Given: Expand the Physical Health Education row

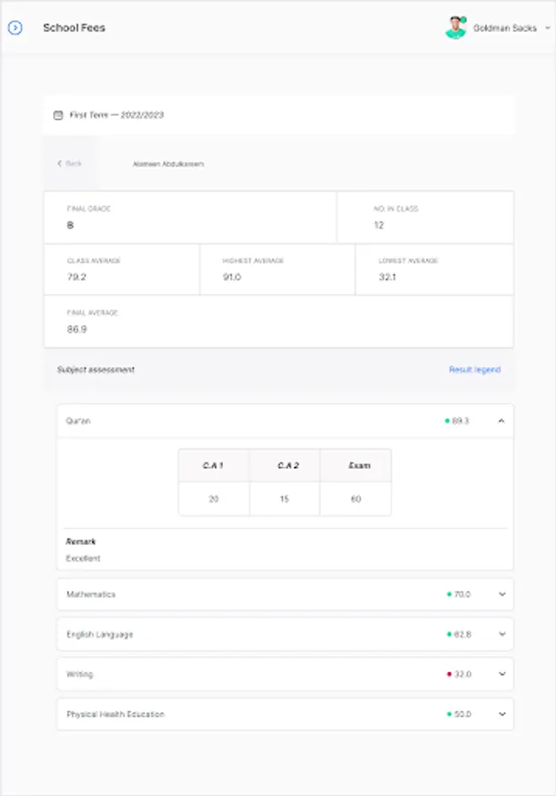Looking at the screenshot, I should coord(502,714).
